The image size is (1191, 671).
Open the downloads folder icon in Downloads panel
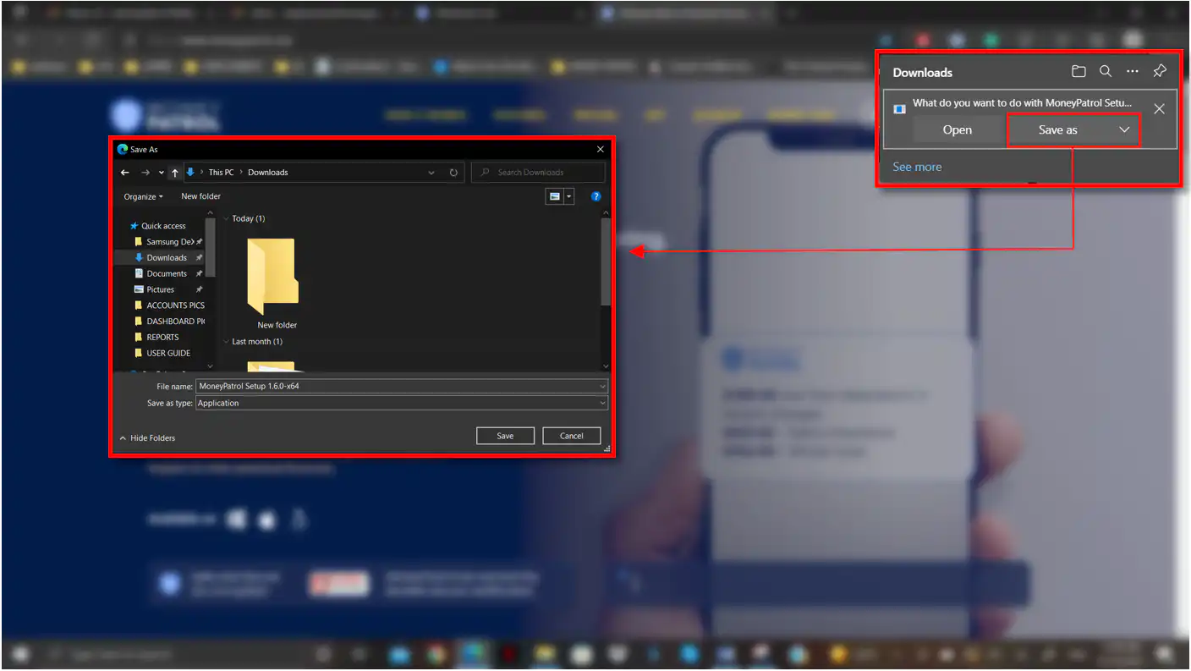(x=1078, y=72)
